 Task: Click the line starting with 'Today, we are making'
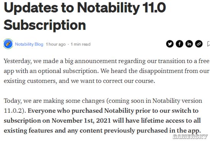click(103, 101)
